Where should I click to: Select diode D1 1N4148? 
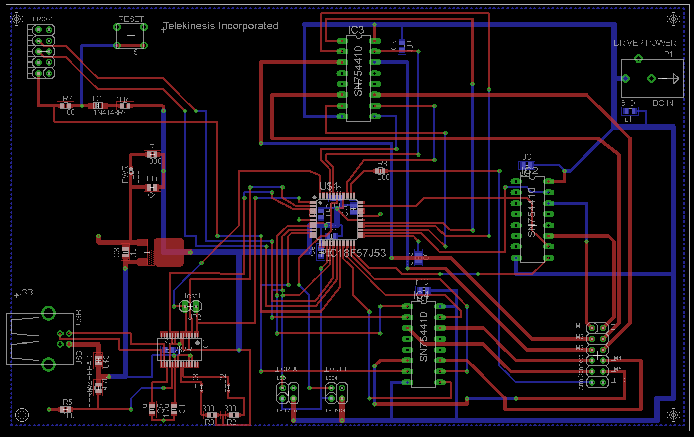pyautogui.click(x=97, y=106)
